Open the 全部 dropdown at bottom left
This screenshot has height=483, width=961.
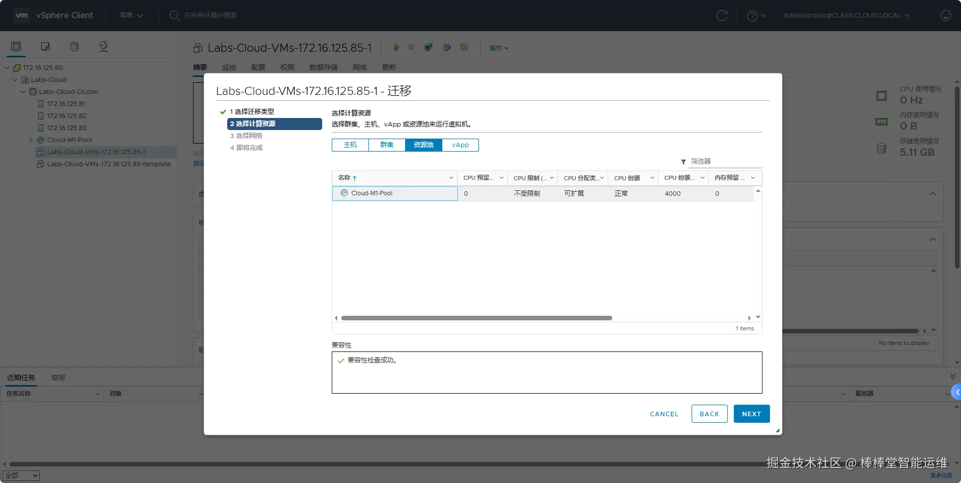21,475
